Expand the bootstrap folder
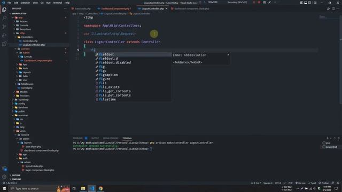The image size is (342, 192). click(x=24, y=100)
